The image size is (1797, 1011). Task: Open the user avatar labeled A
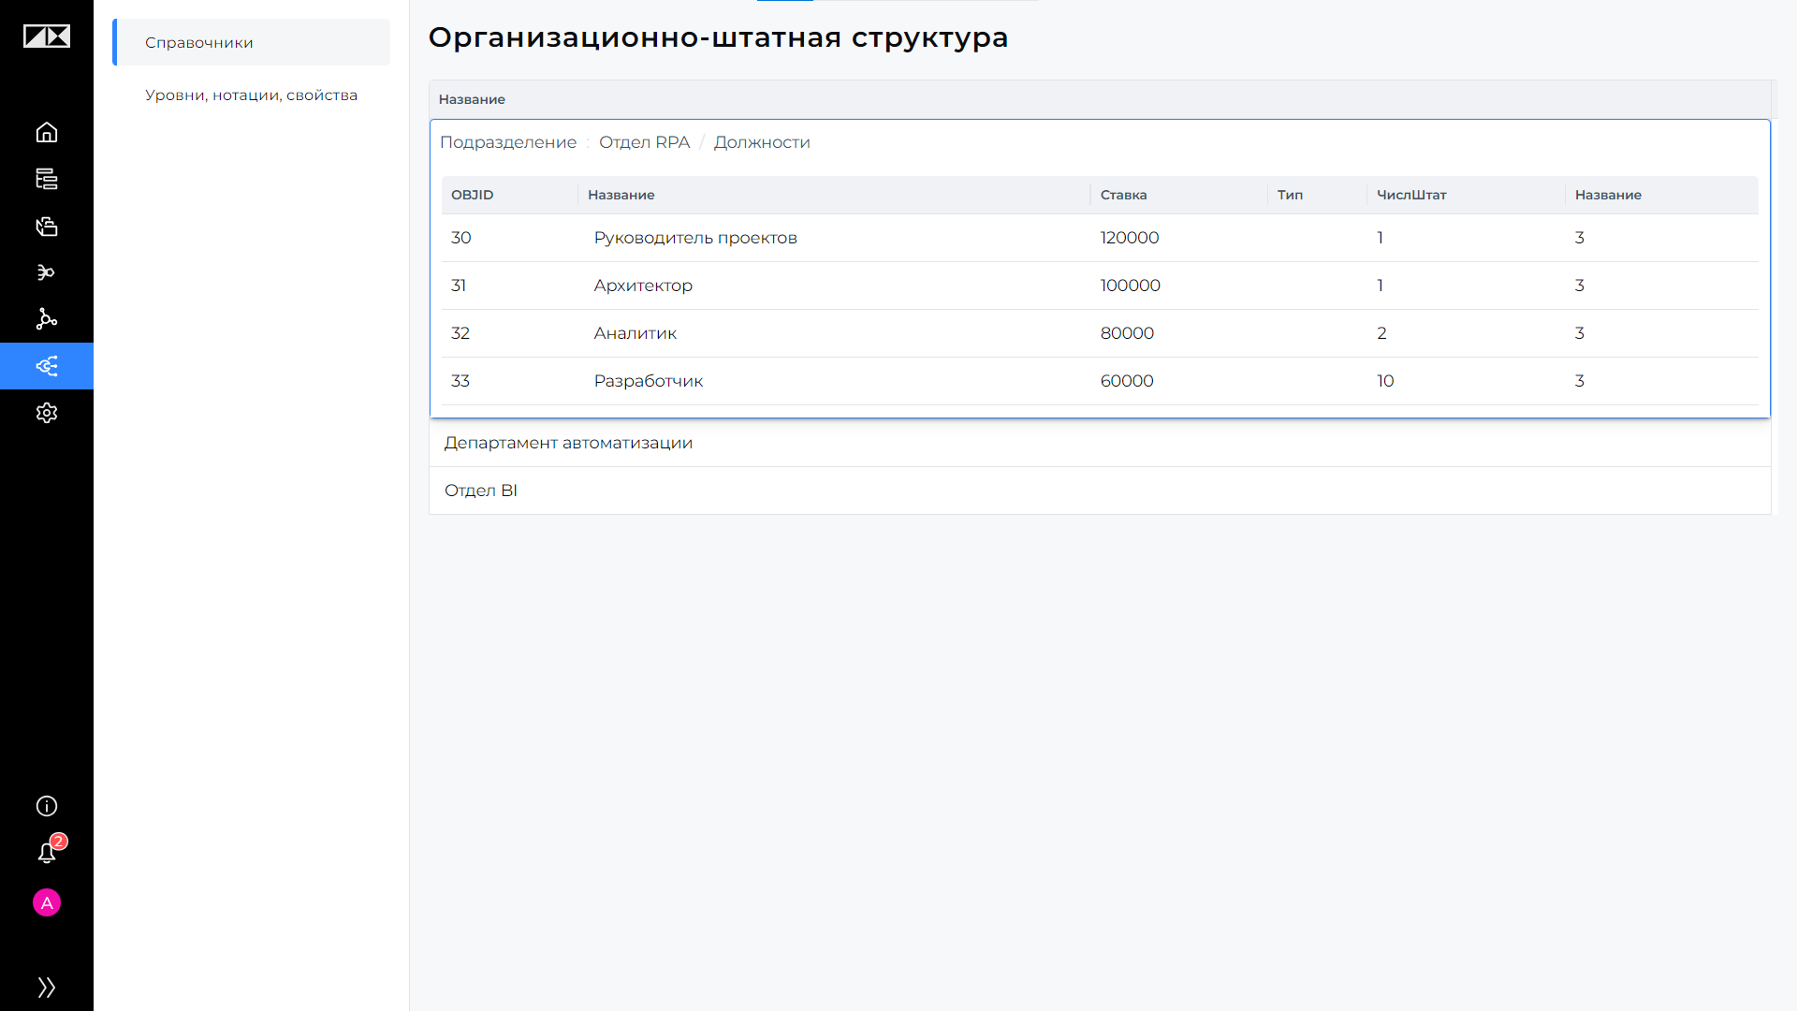click(47, 902)
